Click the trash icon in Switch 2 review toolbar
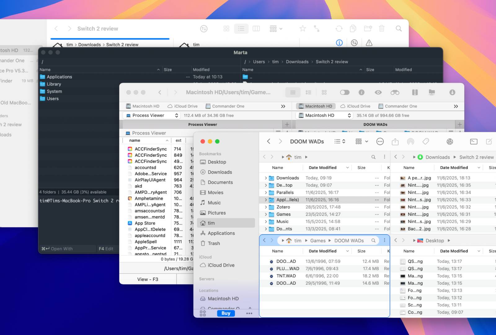The width and height of the screenshot is (496, 335). coord(382,29)
